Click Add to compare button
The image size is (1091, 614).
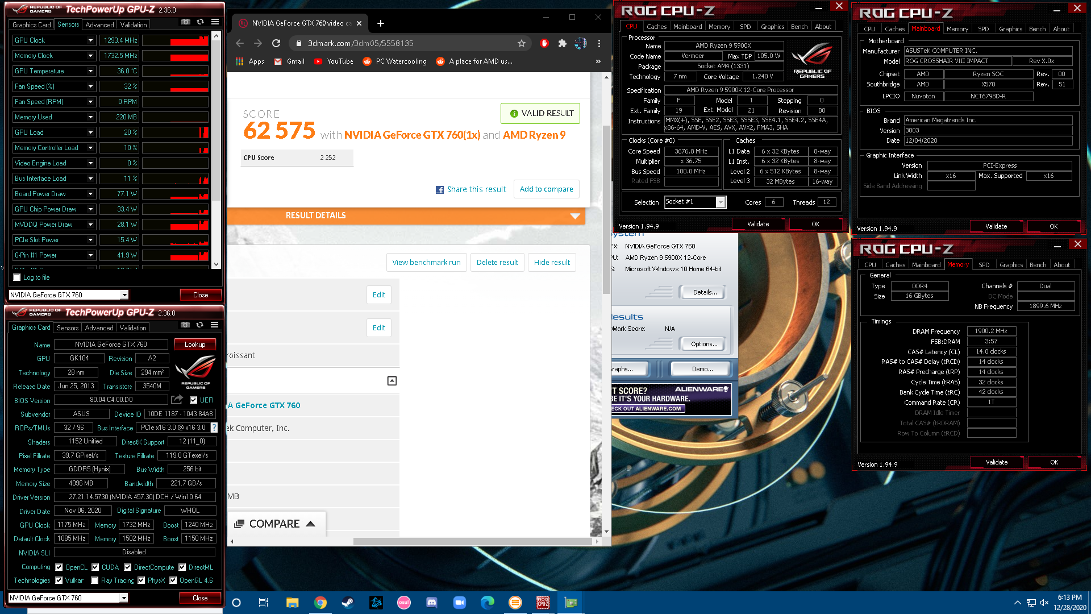coord(546,189)
